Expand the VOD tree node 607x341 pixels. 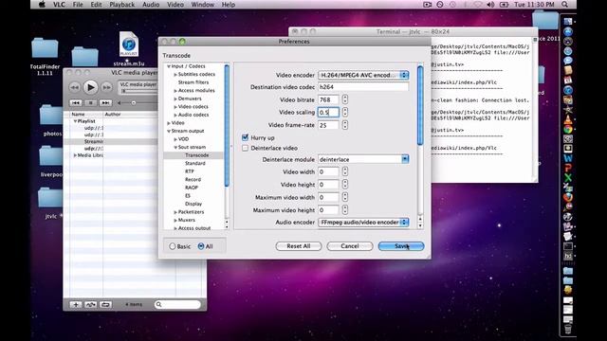tap(175, 139)
